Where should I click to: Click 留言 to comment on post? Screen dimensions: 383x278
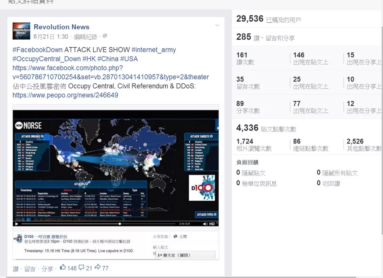click(30, 269)
